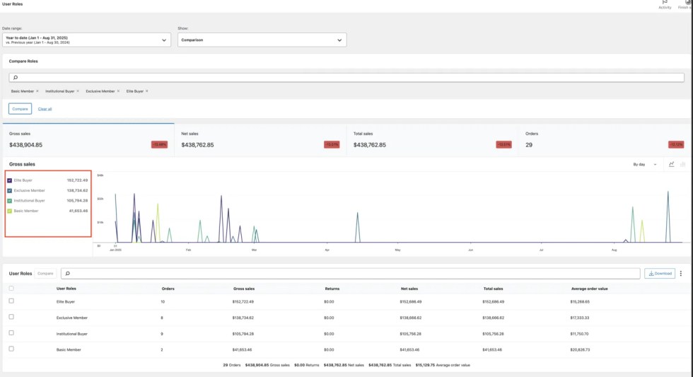693x377 pixels.
Task: Click the Clear all link
Action: (45, 109)
